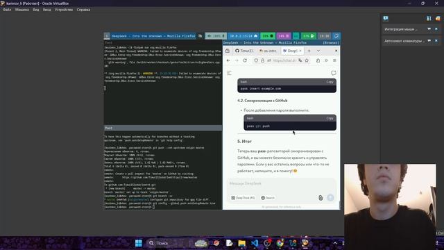The height and width of the screenshot is (250, 444).
Task: Open the Ввод menu
Action: coord(47,10)
